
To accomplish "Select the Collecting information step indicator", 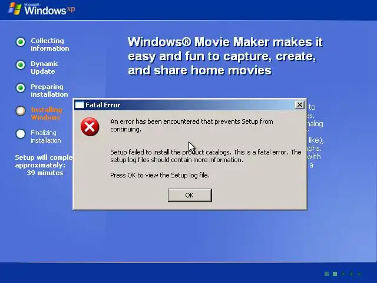I will coord(21,42).
